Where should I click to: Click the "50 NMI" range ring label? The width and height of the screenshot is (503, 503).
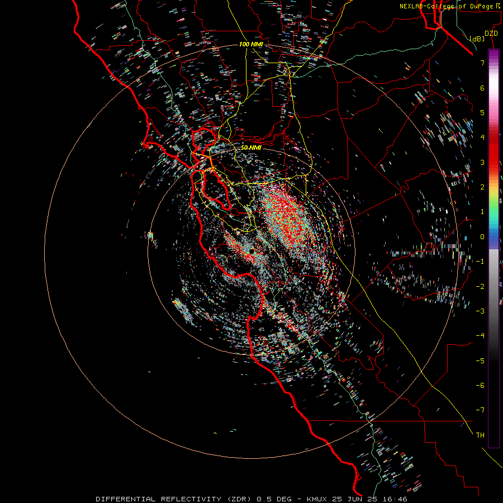[x=251, y=148]
